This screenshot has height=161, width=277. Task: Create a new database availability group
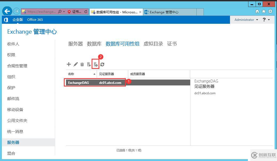69,64
